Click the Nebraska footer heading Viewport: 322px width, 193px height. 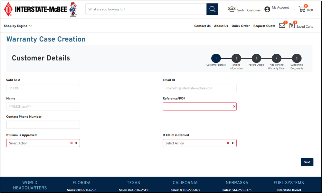click(x=237, y=182)
